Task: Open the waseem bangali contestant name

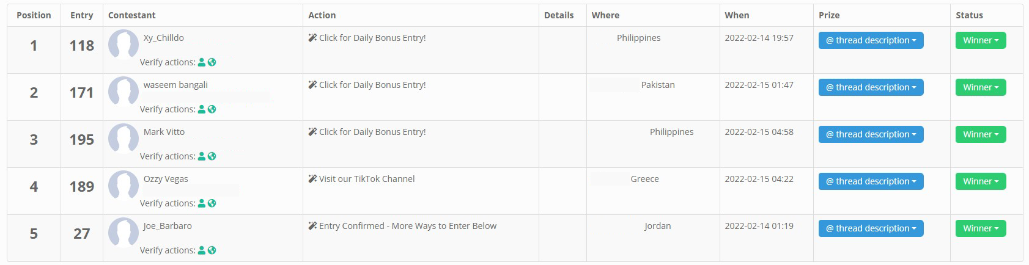Action: (175, 85)
